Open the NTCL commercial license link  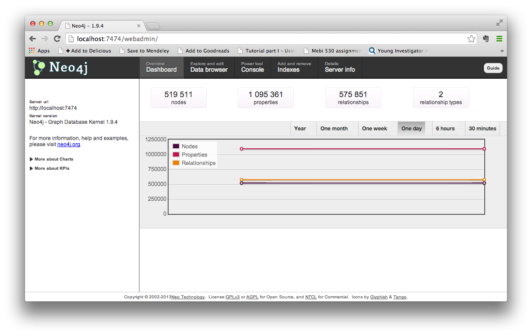click(311, 297)
